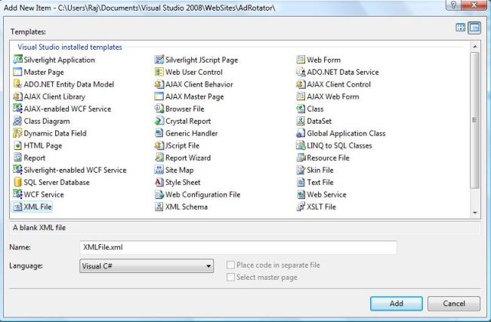This screenshot has height=322, width=491.
Task: Switch to small icons list view
Action: (x=474, y=27)
